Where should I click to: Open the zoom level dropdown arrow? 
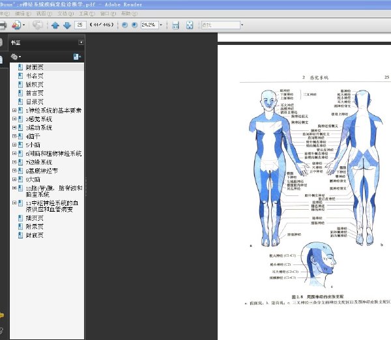tap(161, 25)
